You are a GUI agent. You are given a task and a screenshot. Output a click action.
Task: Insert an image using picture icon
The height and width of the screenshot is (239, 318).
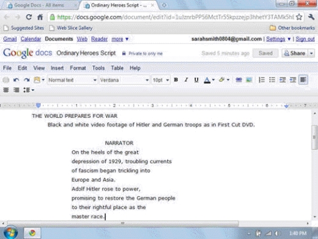click(249, 80)
